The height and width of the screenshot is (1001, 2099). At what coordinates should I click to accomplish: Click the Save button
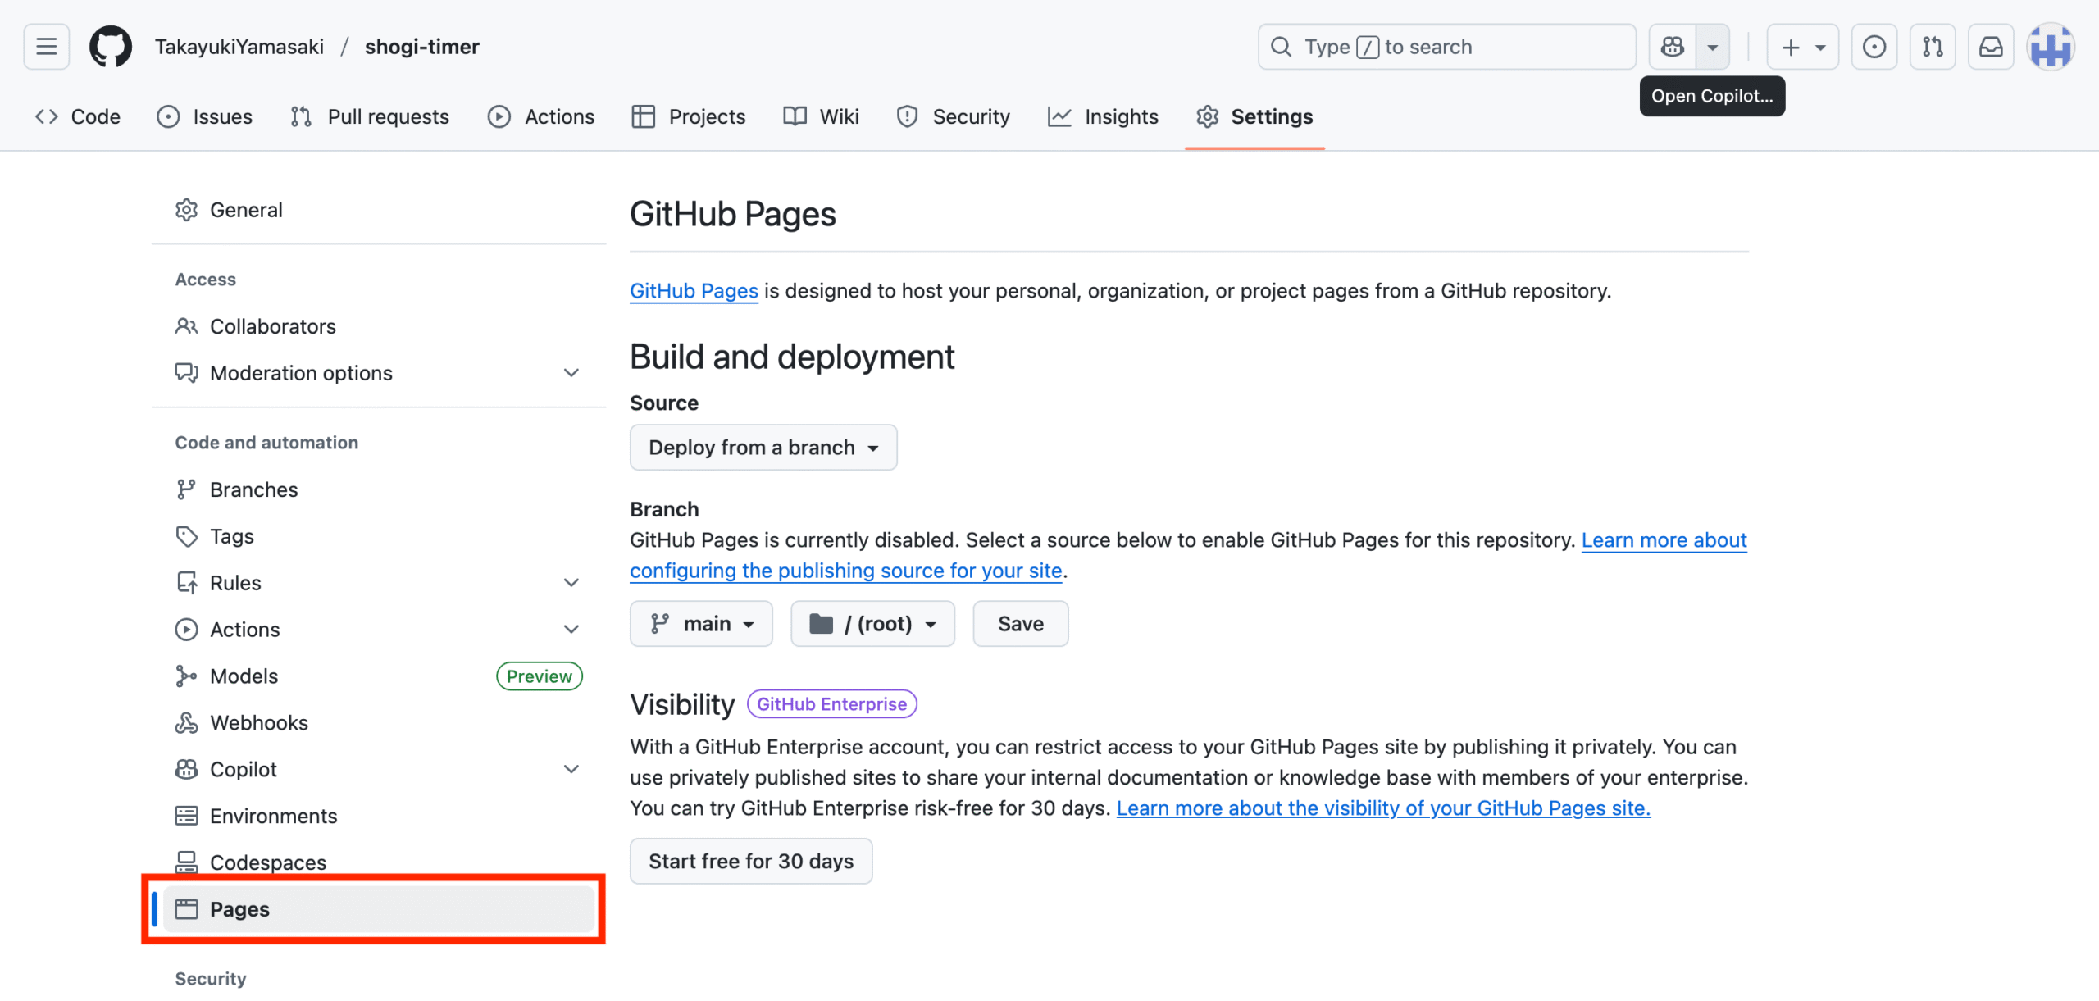click(1020, 624)
